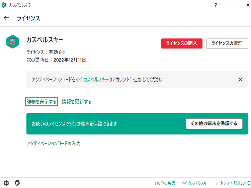Open ライセンスの管理 button
This screenshot has width=251, height=188.
pos(227,43)
